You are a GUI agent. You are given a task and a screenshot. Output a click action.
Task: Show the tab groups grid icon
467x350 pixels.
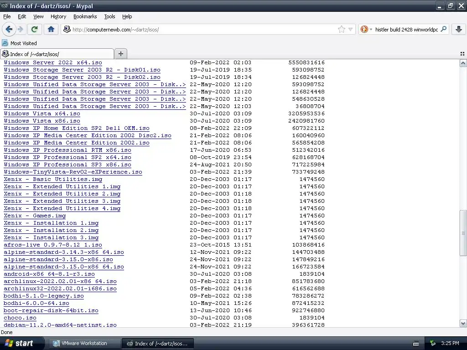pos(462,54)
